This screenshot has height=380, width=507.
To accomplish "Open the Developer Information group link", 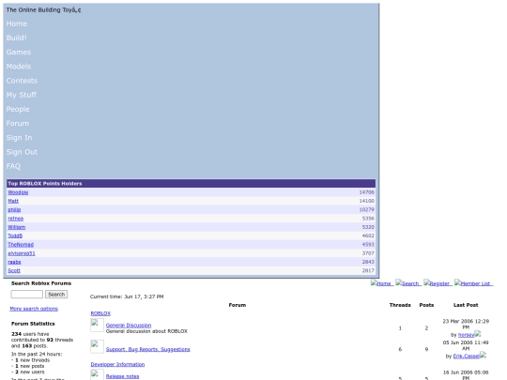I will click(117, 364).
